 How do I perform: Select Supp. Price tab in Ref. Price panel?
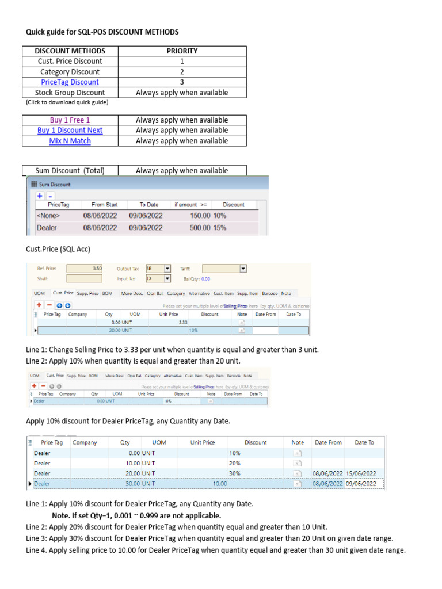[x=87, y=293]
